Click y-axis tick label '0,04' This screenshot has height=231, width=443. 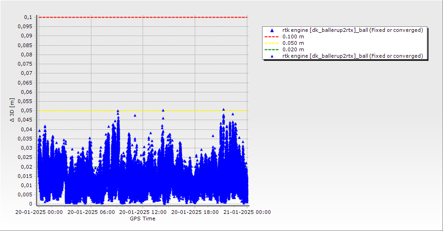click(27, 129)
